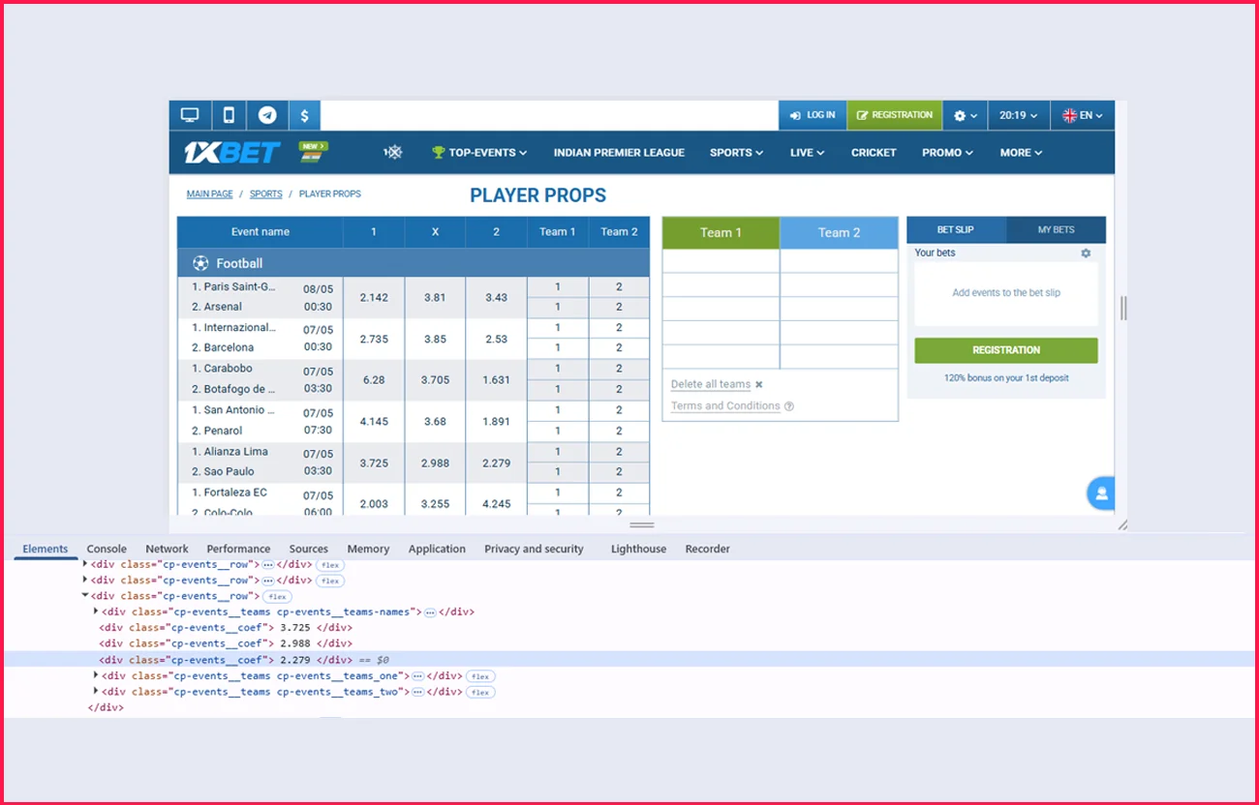Open the live chat support bubble
Image resolution: width=1259 pixels, height=805 pixels.
point(1100,493)
